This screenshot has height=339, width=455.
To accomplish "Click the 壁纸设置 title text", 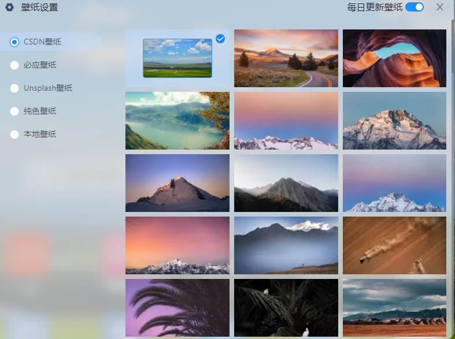I will point(39,8).
